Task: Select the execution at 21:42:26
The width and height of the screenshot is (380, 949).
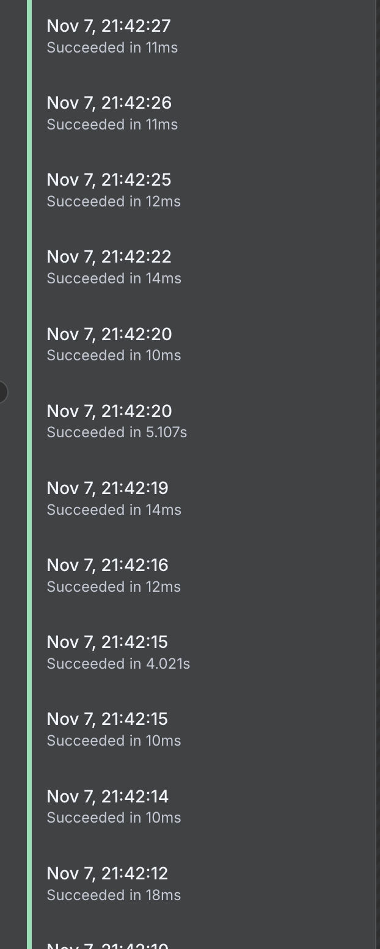Action: [109, 103]
